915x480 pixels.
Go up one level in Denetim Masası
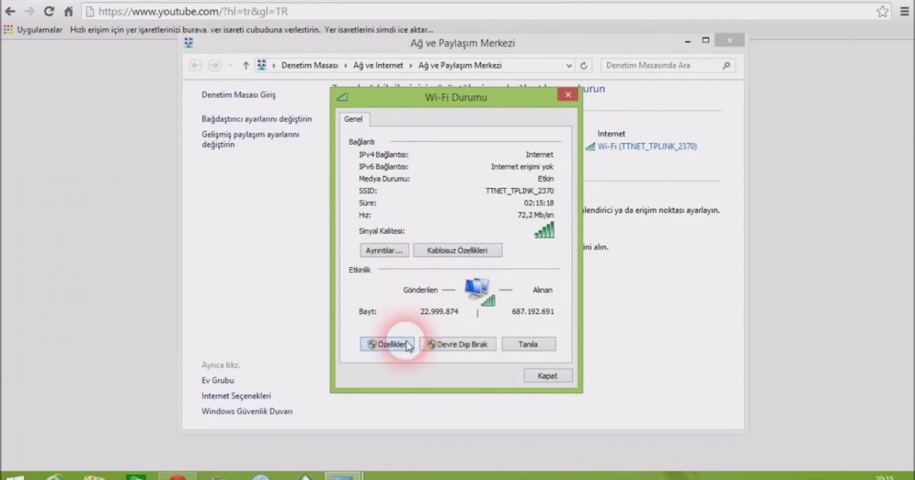pos(246,66)
